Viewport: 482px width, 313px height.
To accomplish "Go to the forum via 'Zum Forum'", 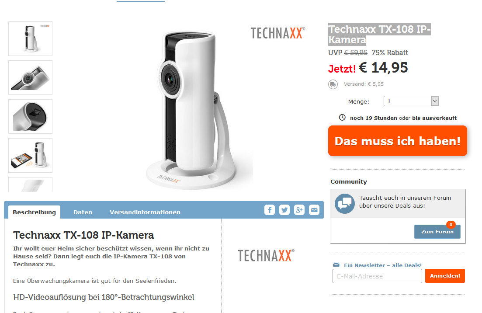I will 437,232.
